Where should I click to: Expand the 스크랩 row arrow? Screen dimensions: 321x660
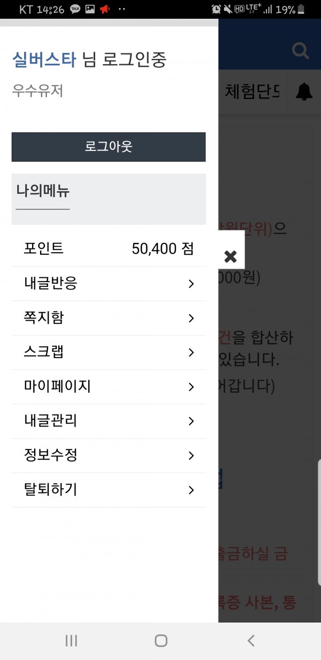click(191, 352)
